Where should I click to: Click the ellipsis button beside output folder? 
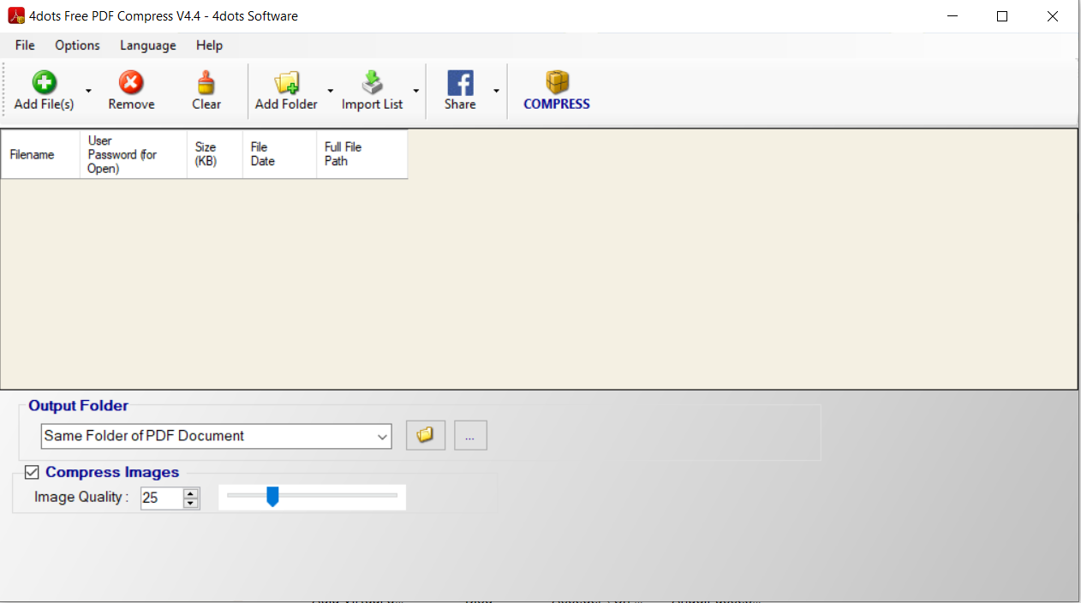[x=470, y=435]
